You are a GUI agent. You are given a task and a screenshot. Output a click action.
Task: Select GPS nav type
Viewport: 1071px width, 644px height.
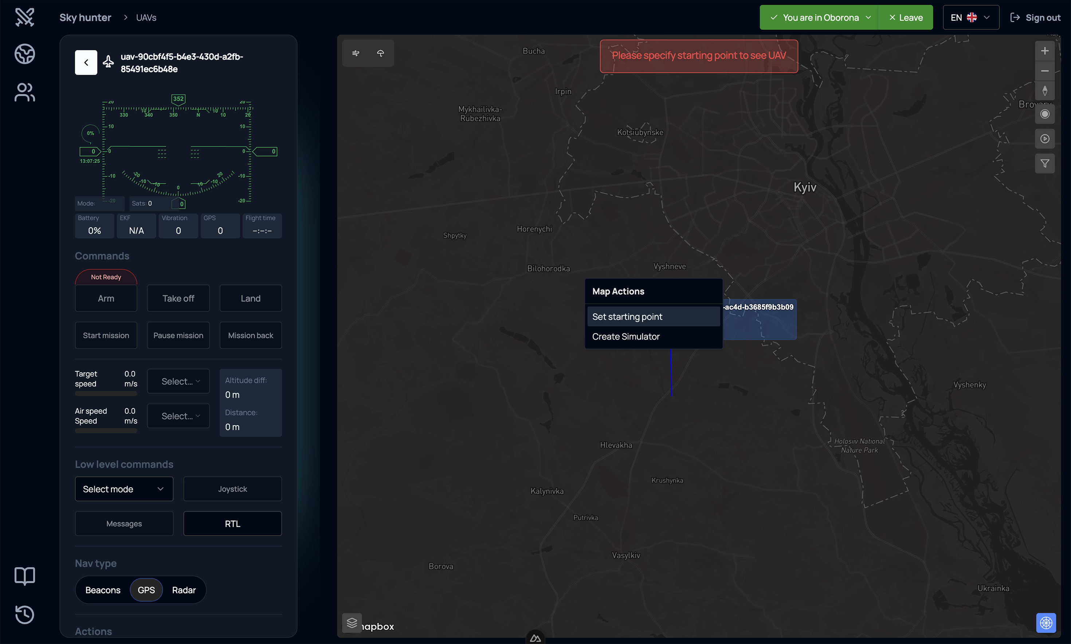146,590
